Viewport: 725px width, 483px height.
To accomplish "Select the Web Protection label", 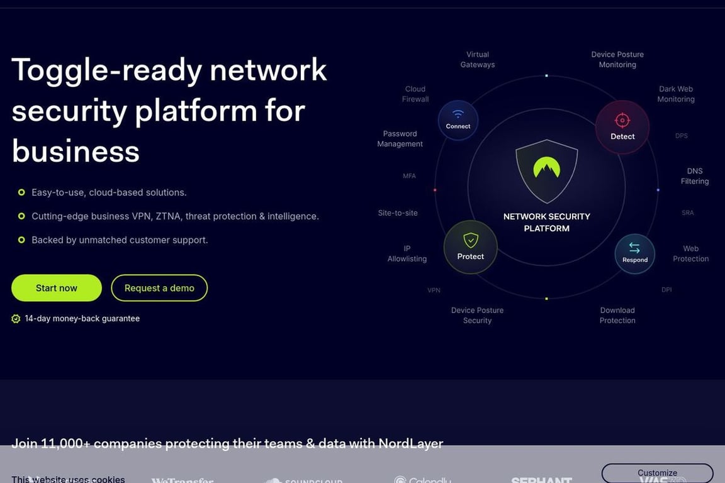I will tap(690, 253).
